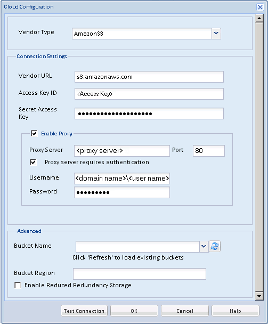Click the Bucket Region input field
This screenshot has height=324, width=268.
click(140, 274)
